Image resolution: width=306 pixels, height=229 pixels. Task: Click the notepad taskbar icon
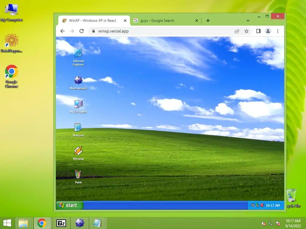[97, 223]
